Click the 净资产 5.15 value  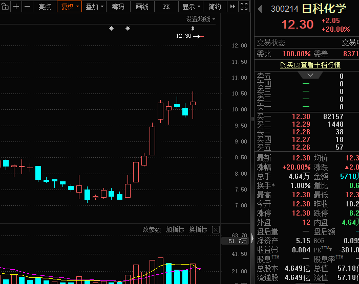coord(303,241)
